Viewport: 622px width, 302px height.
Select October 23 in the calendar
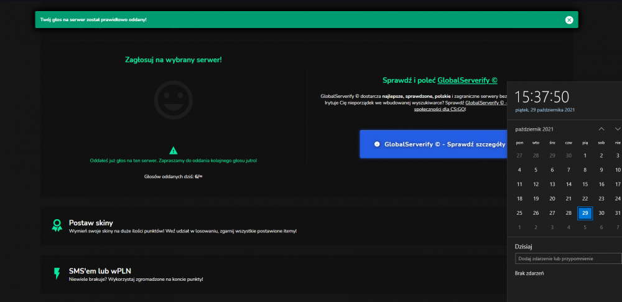tap(601, 199)
